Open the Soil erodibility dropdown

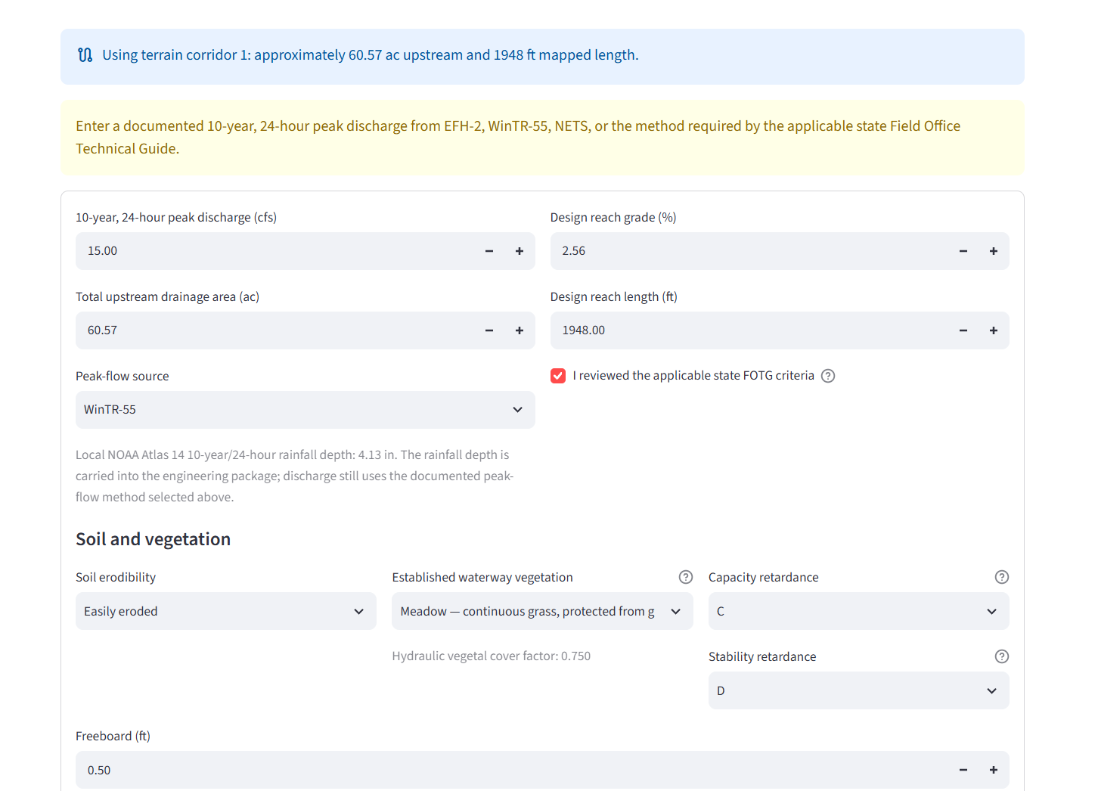click(x=226, y=611)
